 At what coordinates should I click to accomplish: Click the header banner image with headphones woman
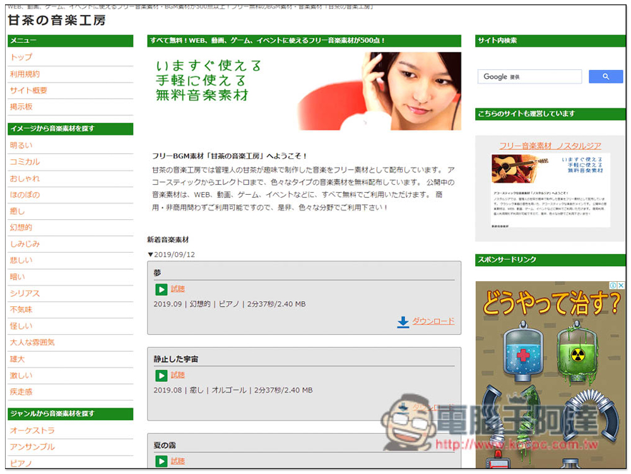(304, 91)
